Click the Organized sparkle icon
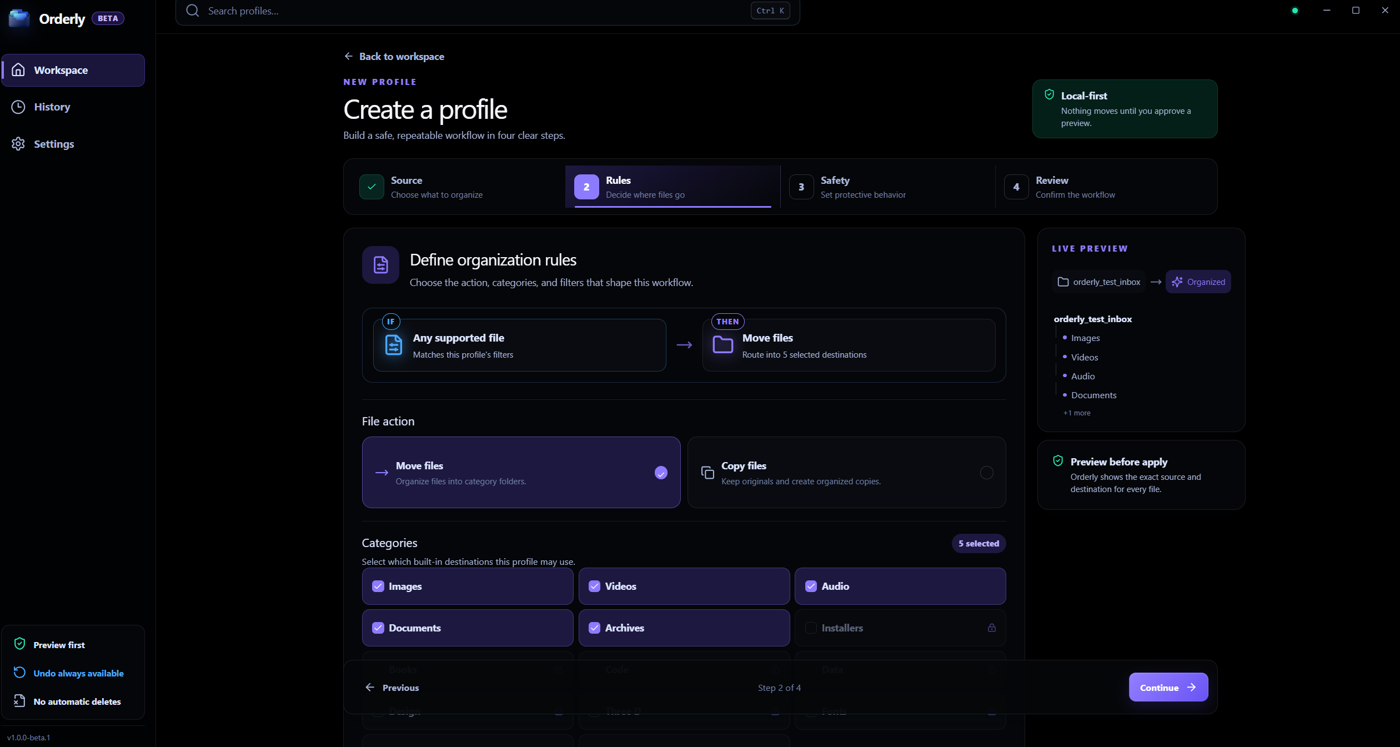Viewport: 1400px width, 747px height. pyautogui.click(x=1177, y=282)
